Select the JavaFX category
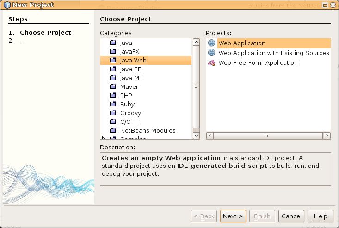The width and height of the screenshot is (339, 228). [129, 51]
